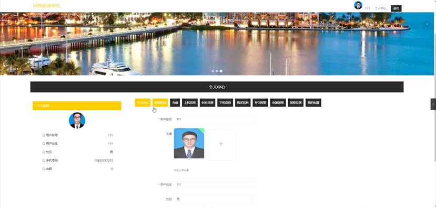The width and height of the screenshot is (436, 208).
Task: Select the first carousel indicator dot
Action: point(213,71)
